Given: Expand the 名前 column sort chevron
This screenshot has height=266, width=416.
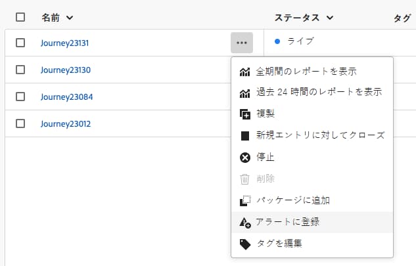Looking at the screenshot, I should coord(70,18).
